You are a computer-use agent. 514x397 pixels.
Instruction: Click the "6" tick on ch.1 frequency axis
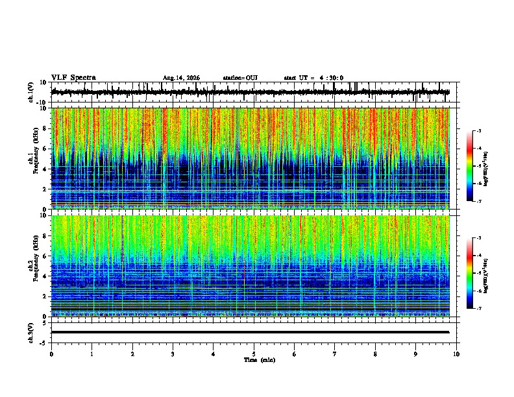point(45,149)
